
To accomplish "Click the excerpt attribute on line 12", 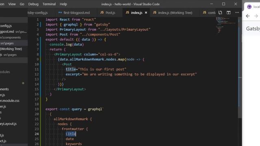I will click(x=73, y=74).
